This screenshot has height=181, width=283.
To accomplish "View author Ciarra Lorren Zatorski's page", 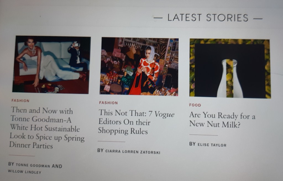I will click(133, 152).
